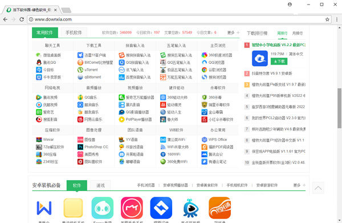Click the 7Zip icon
The image size is (342, 223).
tap(39, 147)
